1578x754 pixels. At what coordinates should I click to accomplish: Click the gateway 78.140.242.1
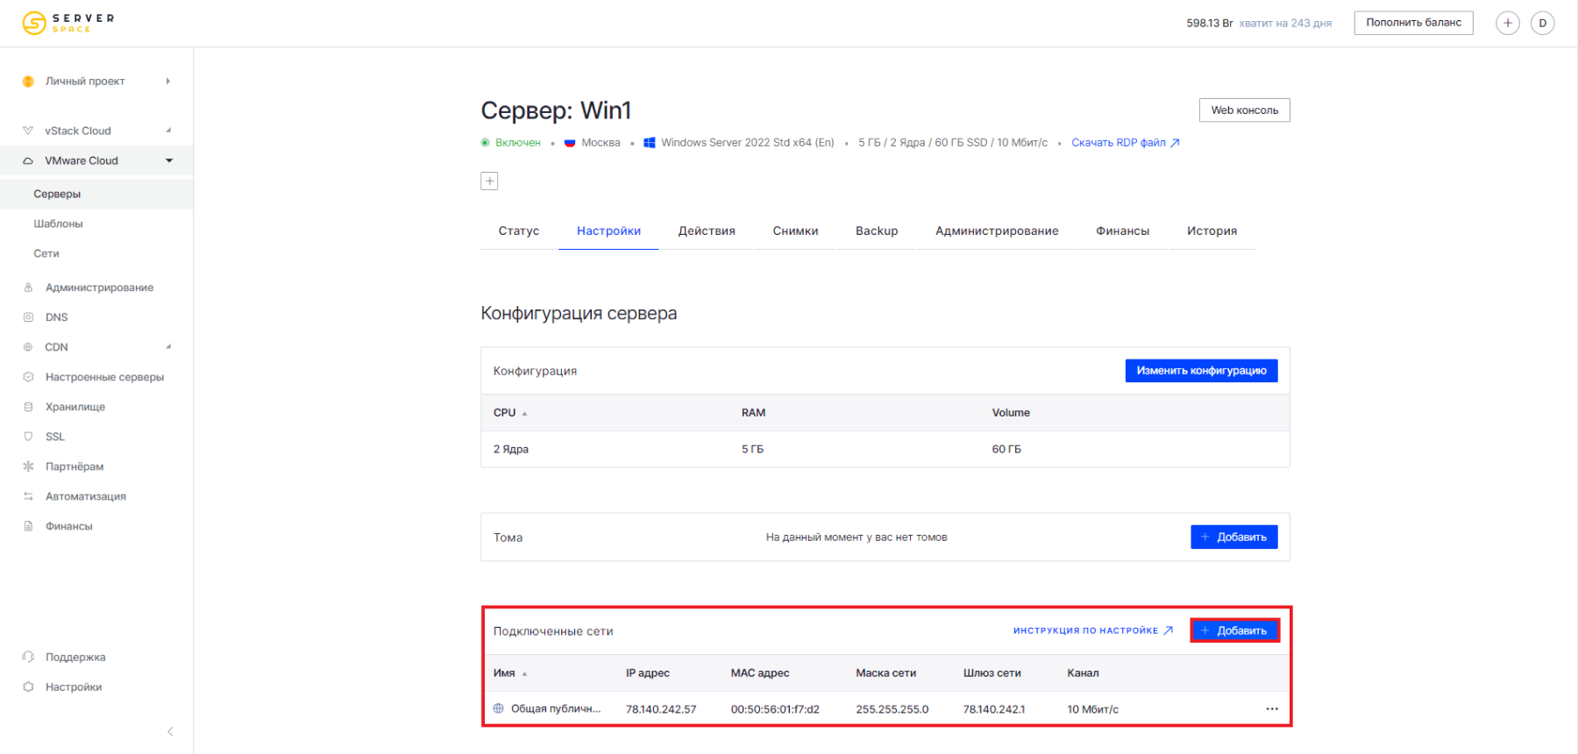tap(994, 709)
